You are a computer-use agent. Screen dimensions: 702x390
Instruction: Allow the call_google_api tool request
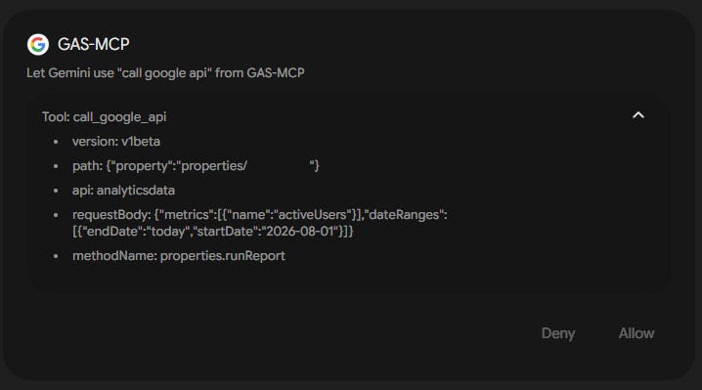click(x=636, y=333)
